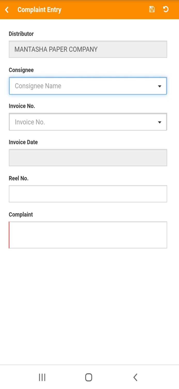
Task: Tap the Distributor label
Action: click(x=21, y=34)
